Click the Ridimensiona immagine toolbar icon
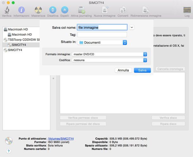Image resolution: width=193 pixels, height=157 pixels. coord(146,10)
